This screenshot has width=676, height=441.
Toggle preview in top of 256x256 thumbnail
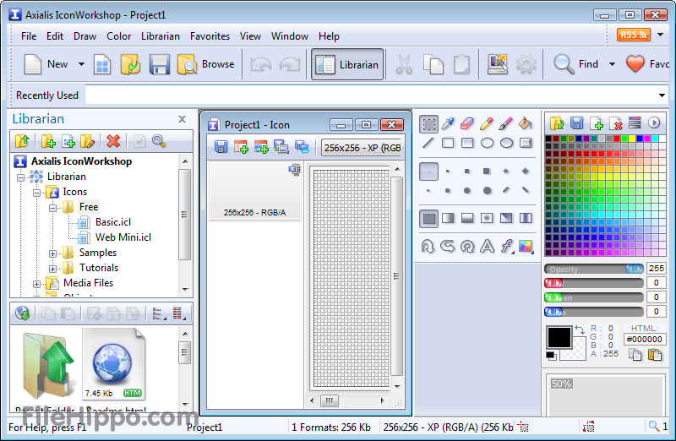point(294,170)
